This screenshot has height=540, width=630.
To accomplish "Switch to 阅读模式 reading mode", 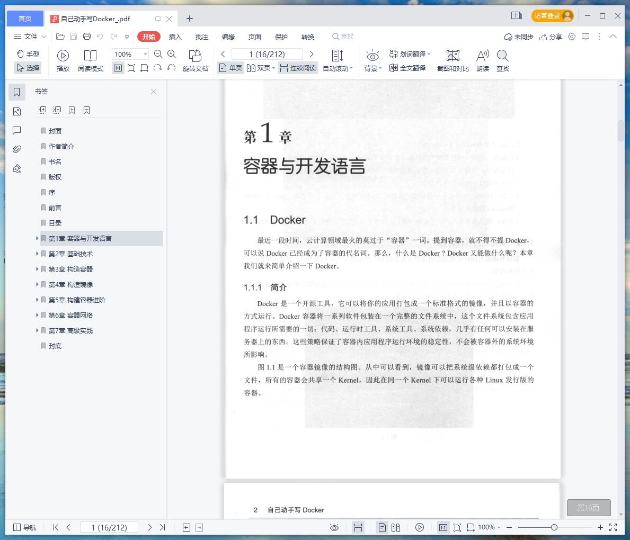I will click(x=91, y=61).
